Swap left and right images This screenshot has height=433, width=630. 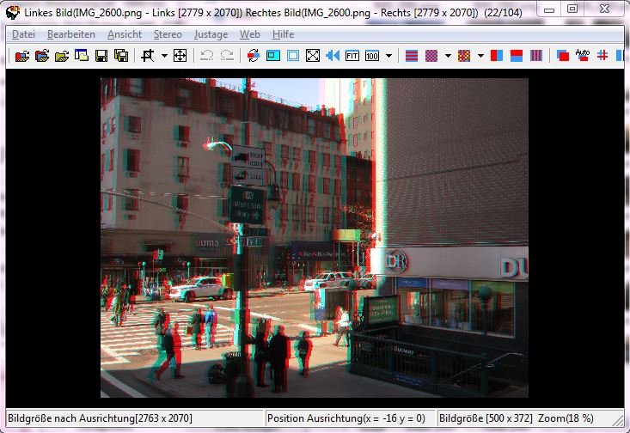tap(252, 56)
